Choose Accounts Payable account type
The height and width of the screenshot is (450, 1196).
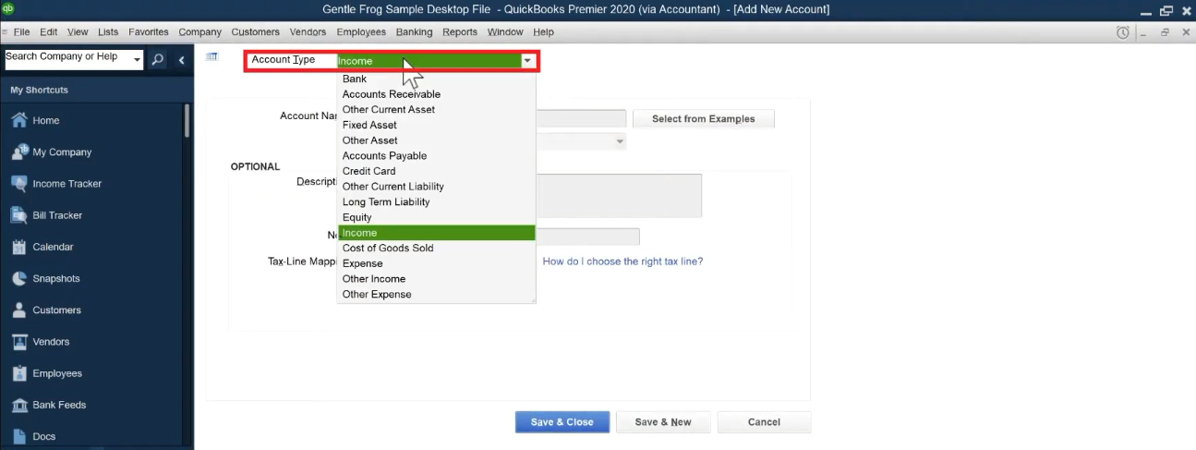(x=437, y=155)
